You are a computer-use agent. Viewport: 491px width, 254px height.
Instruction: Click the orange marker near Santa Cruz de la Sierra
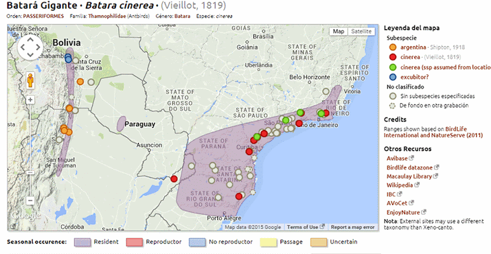coord(80,82)
